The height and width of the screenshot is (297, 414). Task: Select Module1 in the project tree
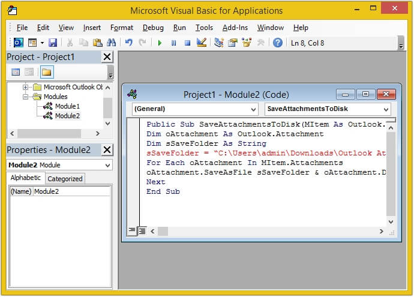[x=67, y=106]
